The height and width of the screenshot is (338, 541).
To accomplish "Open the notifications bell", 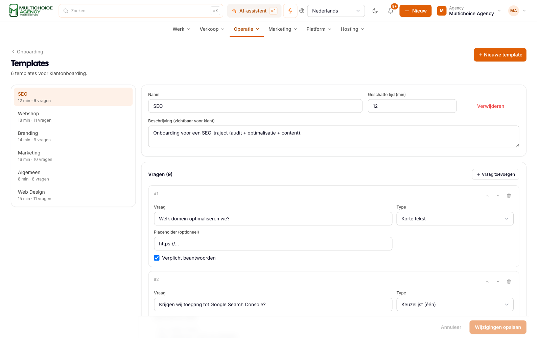I will click(391, 11).
